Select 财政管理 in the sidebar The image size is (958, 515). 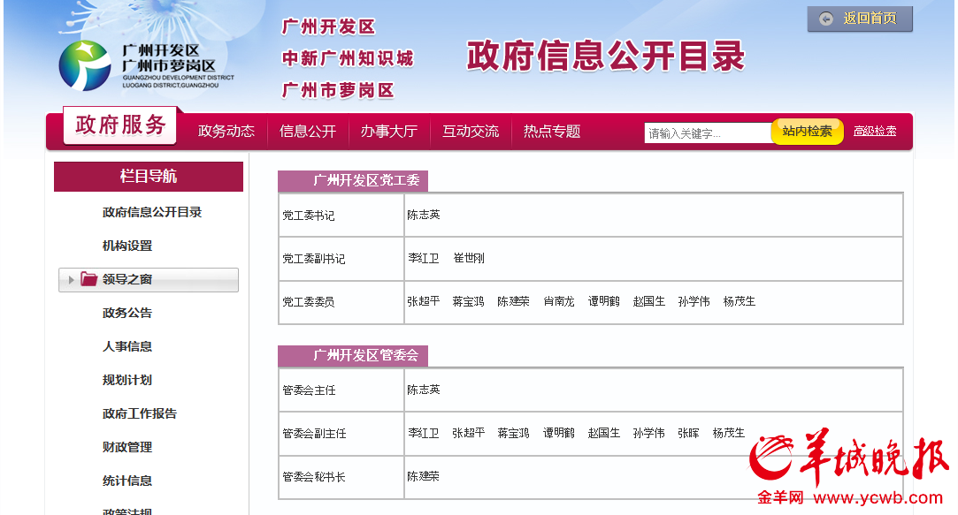[127, 447]
